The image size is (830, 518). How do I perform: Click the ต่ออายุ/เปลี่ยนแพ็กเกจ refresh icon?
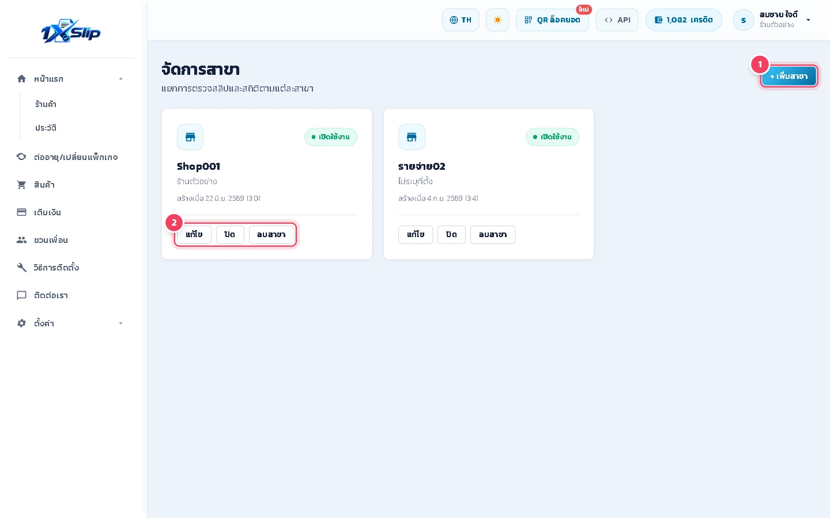pos(21,157)
